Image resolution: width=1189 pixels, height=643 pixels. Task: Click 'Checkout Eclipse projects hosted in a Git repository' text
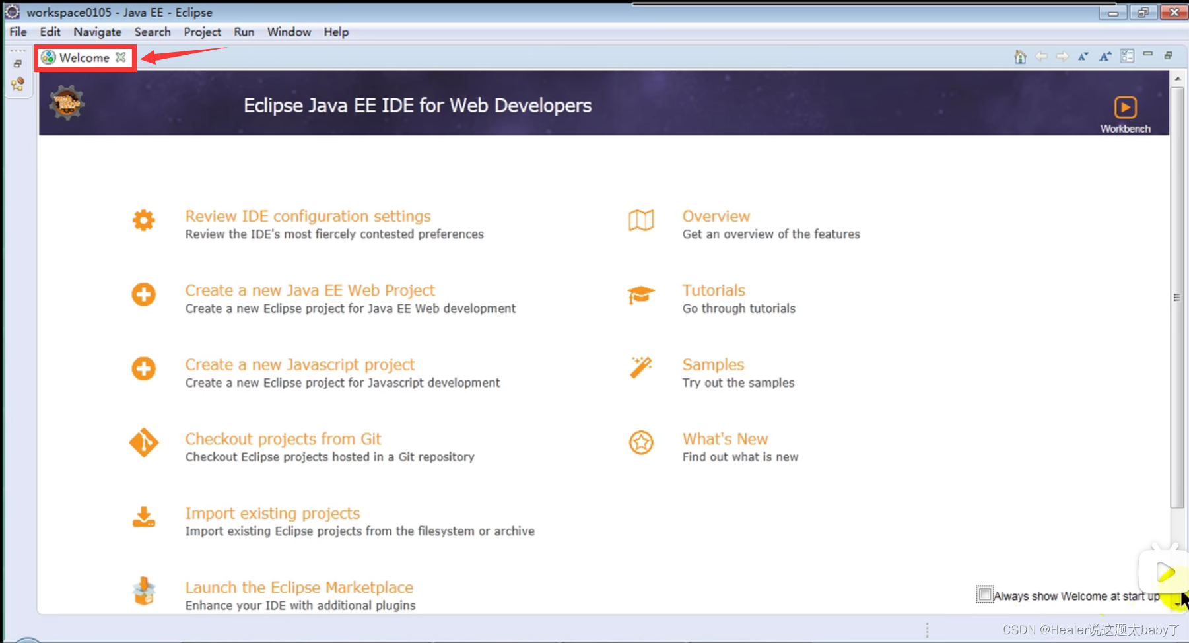pyautogui.click(x=330, y=457)
